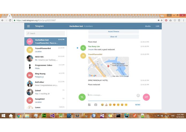Click the screenshot camera extension icon

[170, 20]
